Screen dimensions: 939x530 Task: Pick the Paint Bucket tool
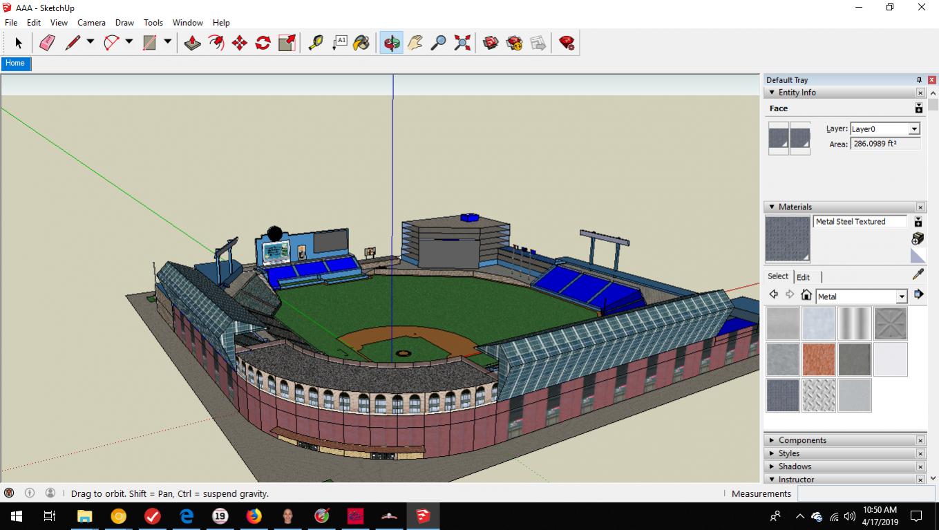point(361,43)
